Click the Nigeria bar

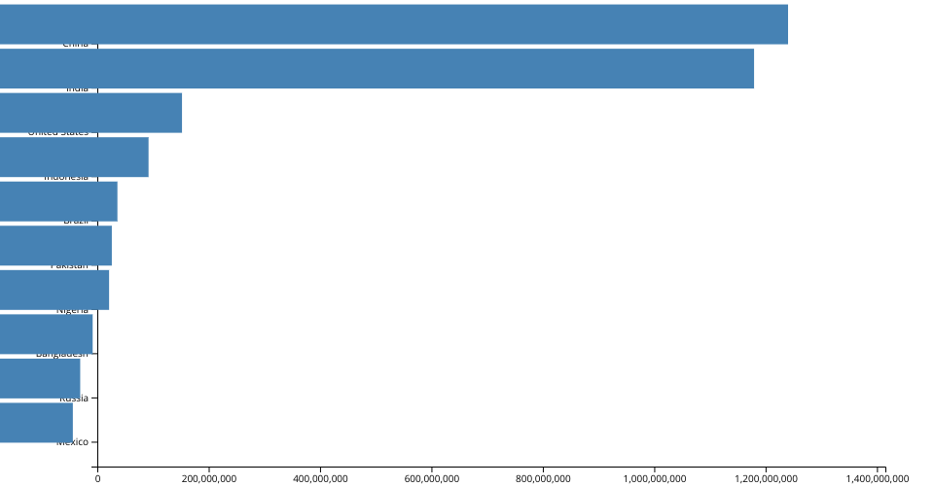(x=54, y=290)
